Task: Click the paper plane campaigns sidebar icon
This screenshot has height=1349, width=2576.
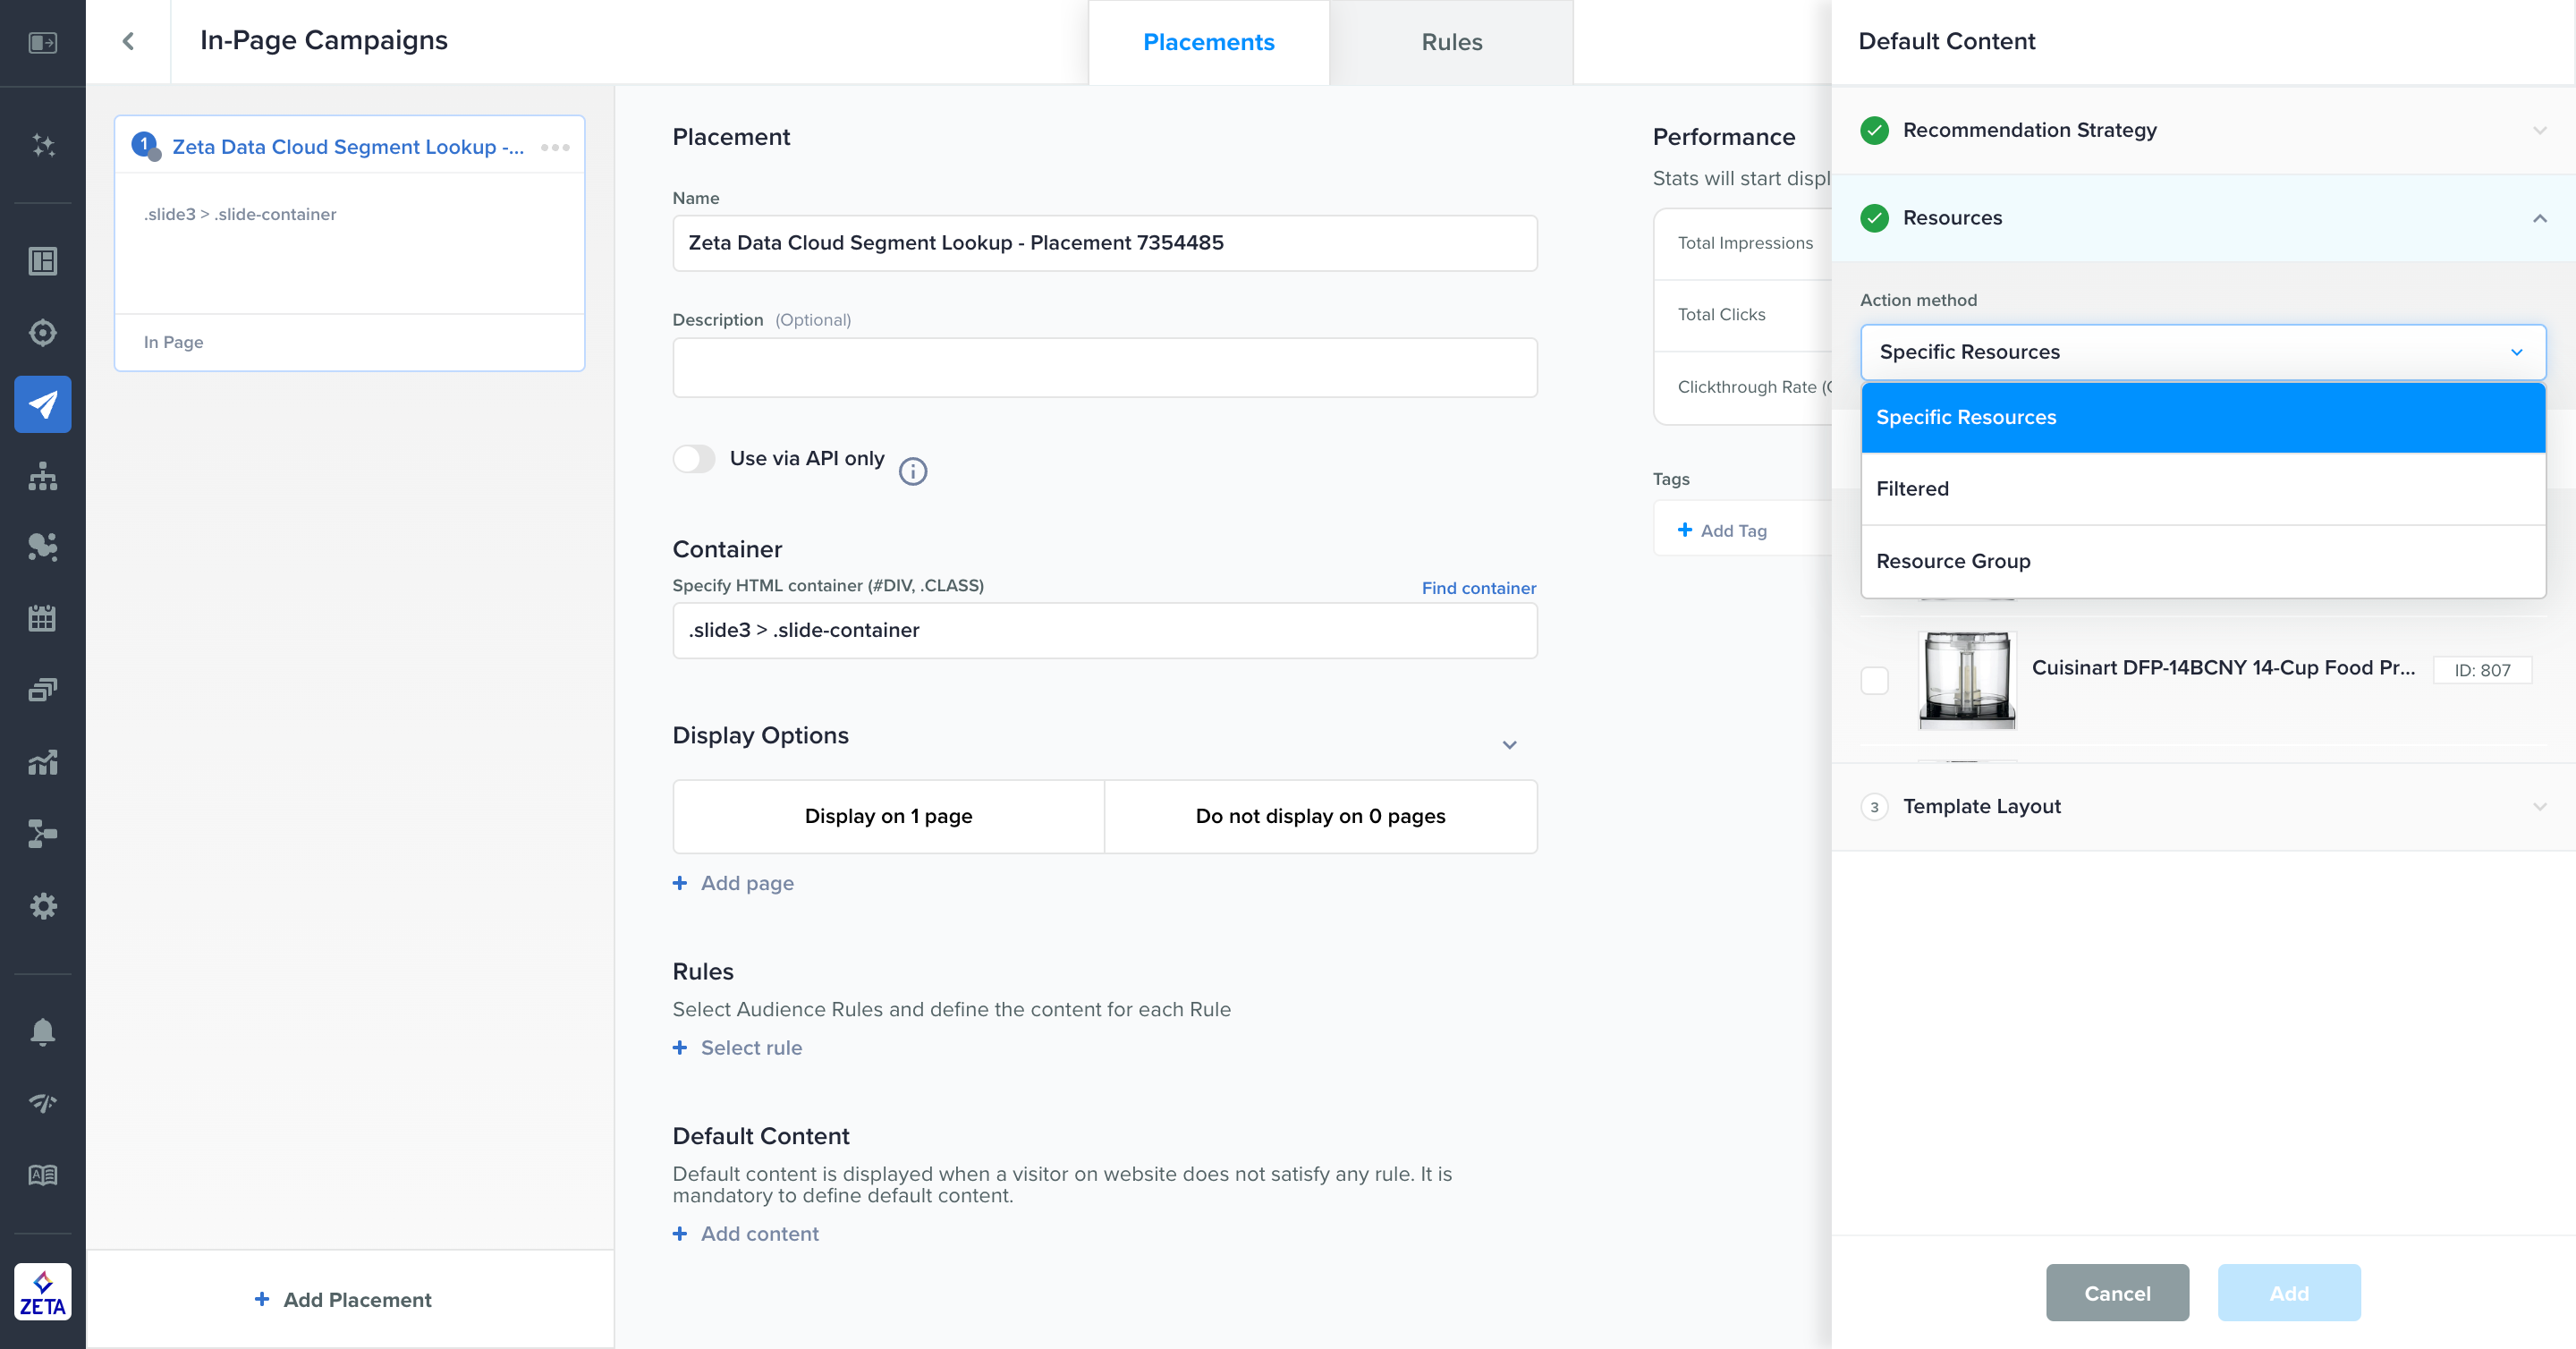Action: pos(42,404)
